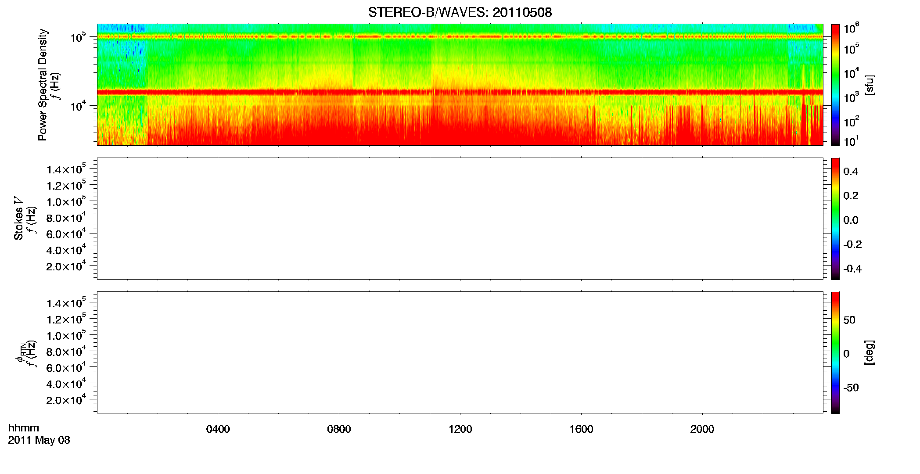Select the 8.0×10^4 tick of Stokes V panel
Viewport: 920px width, 474px height.
tap(66, 218)
